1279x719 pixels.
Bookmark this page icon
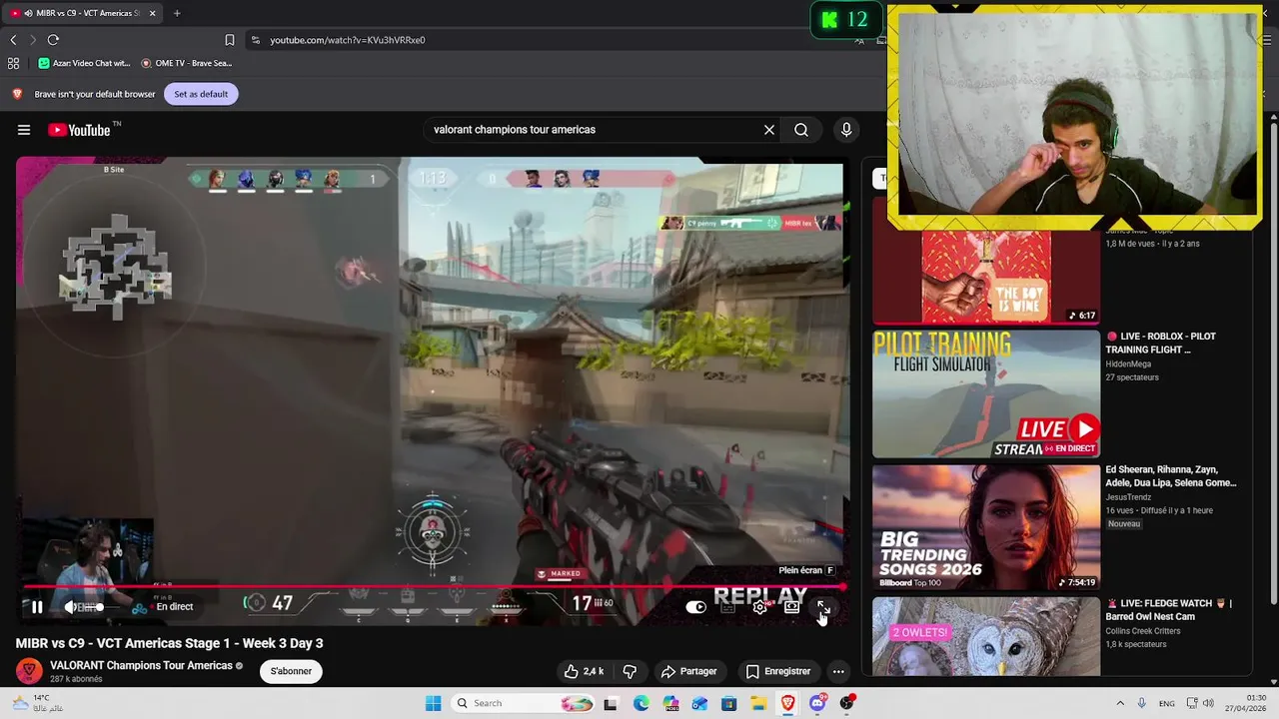point(230,40)
